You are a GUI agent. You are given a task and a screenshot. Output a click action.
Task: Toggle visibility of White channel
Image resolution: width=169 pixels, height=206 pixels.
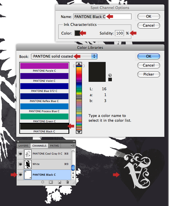(x=20, y=164)
